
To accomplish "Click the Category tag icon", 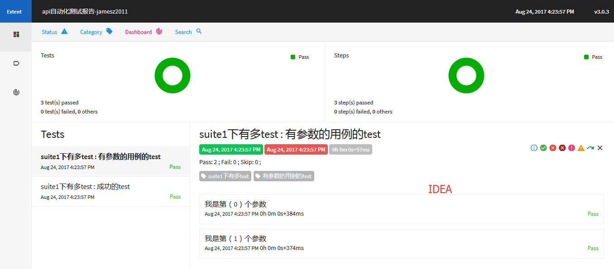I will point(109,31).
